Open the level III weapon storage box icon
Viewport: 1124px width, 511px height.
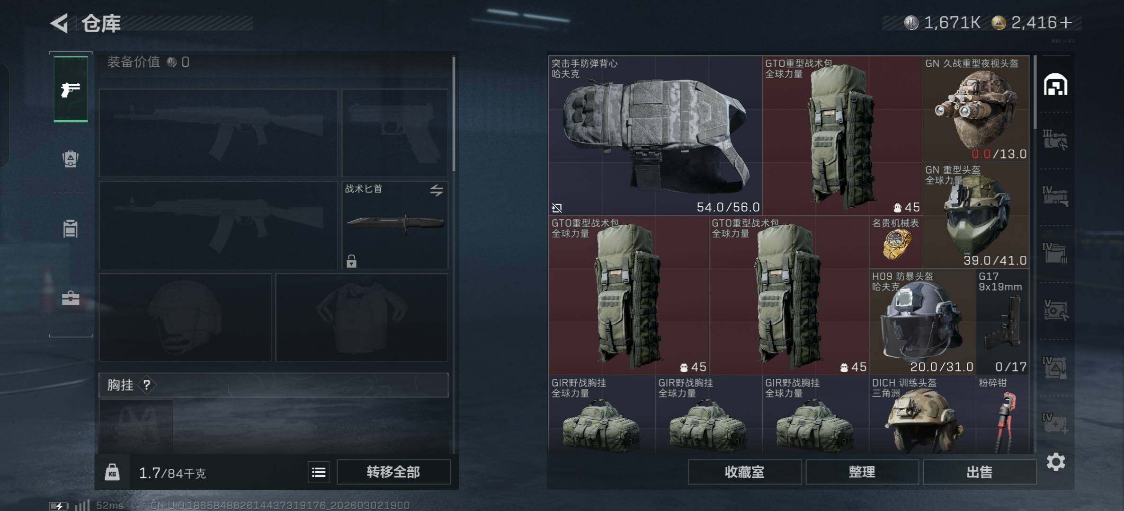pos(1055,140)
